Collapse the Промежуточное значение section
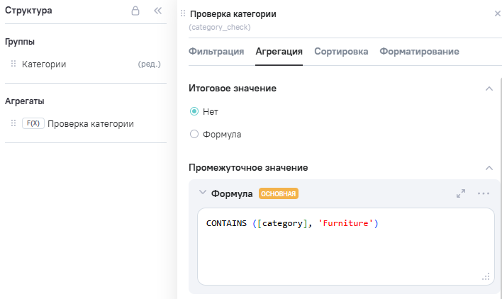502x299 pixels. 489,168
